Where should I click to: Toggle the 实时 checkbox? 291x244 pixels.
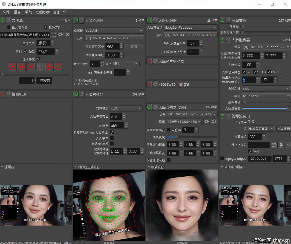coord(26,51)
